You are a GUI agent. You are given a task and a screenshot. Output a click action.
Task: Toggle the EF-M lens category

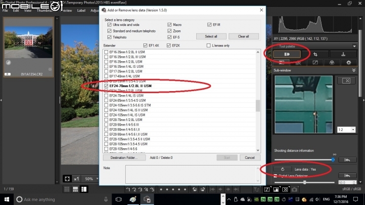[209, 25]
